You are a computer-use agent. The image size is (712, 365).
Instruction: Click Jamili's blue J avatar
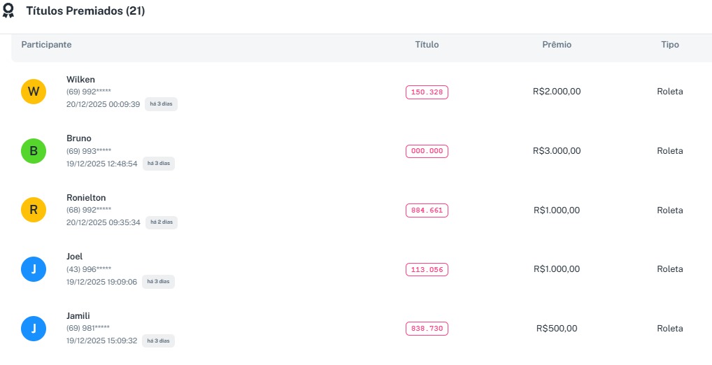[x=34, y=329]
